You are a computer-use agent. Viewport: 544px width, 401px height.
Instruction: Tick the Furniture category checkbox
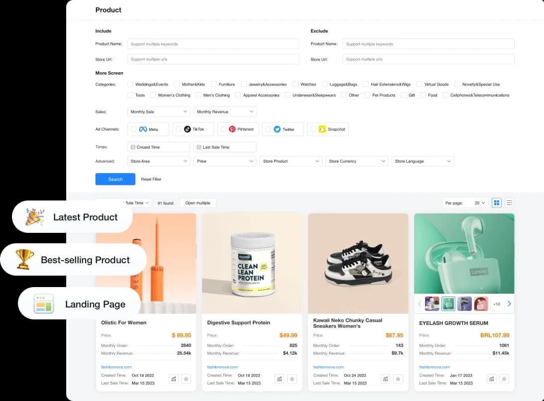(x=214, y=84)
